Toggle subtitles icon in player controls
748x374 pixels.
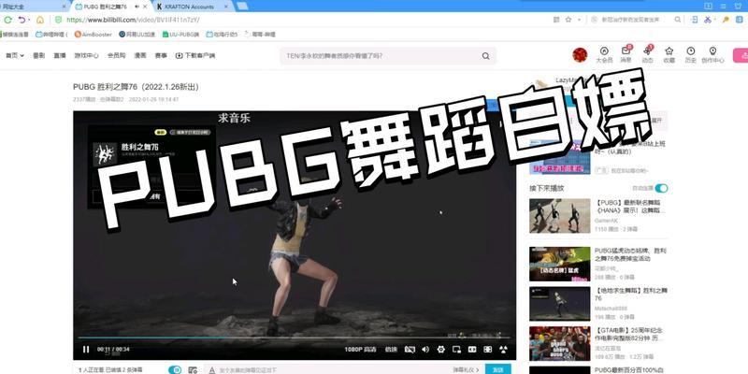point(410,350)
